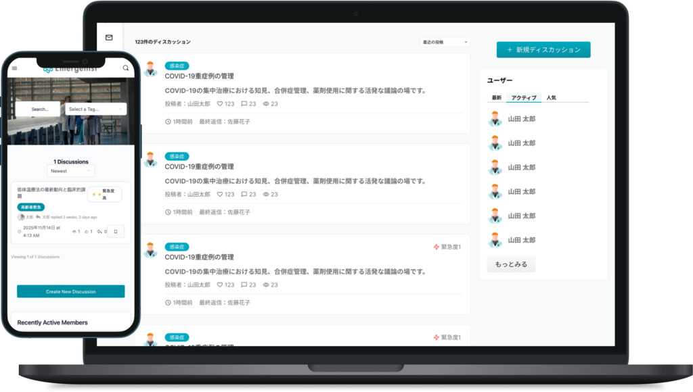Click the 新規ディスカッション button
This screenshot has width=693, height=392.
543,50
